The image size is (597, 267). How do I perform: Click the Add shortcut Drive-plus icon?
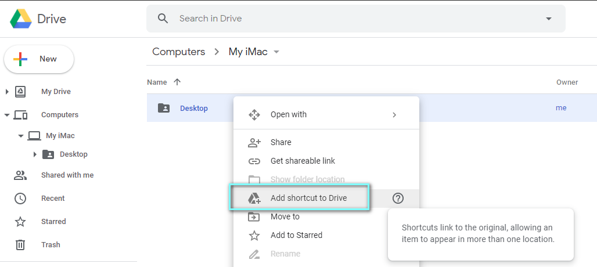click(254, 198)
